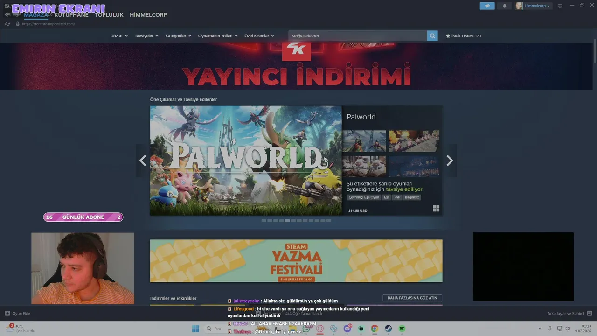Click the Palworld main capsule image
The image size is (597, 336).
pos(246,161)
